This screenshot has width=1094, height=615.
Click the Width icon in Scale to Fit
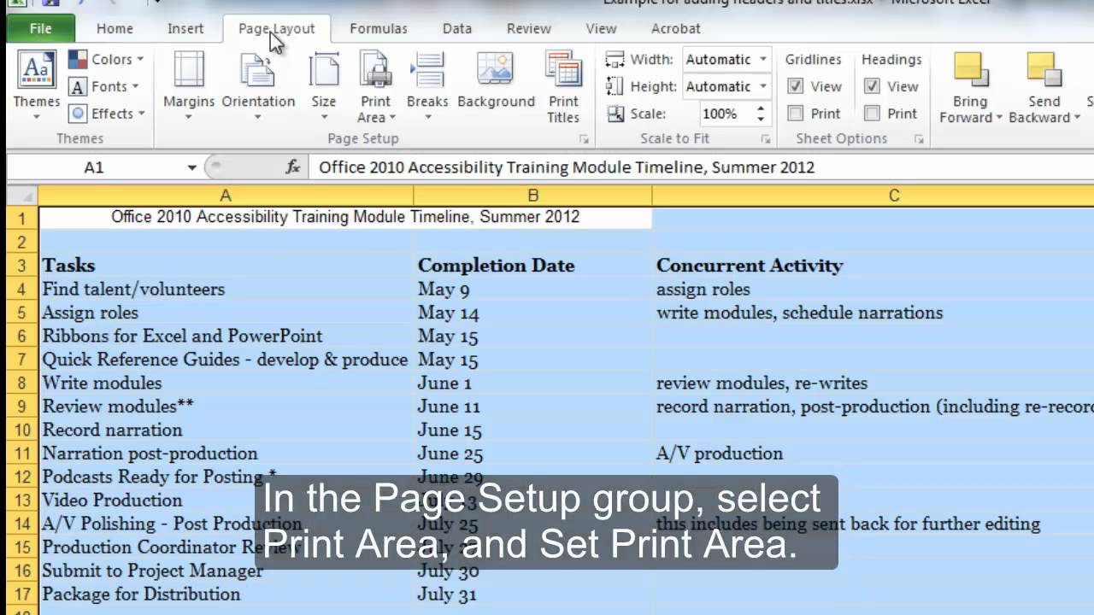point(615,59)
